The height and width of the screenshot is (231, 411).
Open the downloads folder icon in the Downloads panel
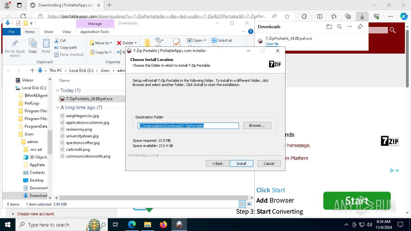tap(329, 27)
